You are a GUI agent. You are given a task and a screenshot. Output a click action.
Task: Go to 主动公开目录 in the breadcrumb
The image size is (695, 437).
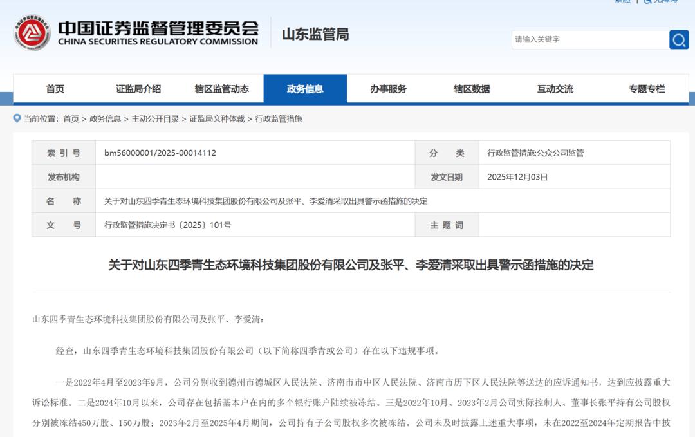click(155, 119)
